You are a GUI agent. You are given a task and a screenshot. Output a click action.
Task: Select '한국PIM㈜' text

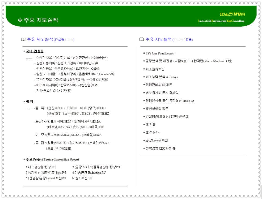point(68,85)
